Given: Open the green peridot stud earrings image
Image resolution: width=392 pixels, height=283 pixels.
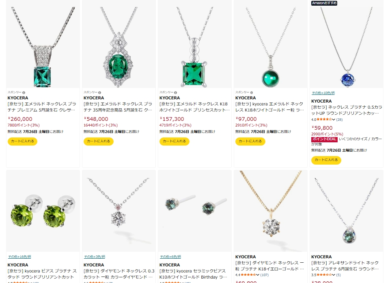Looking at the screenshot, I should 43,211.
